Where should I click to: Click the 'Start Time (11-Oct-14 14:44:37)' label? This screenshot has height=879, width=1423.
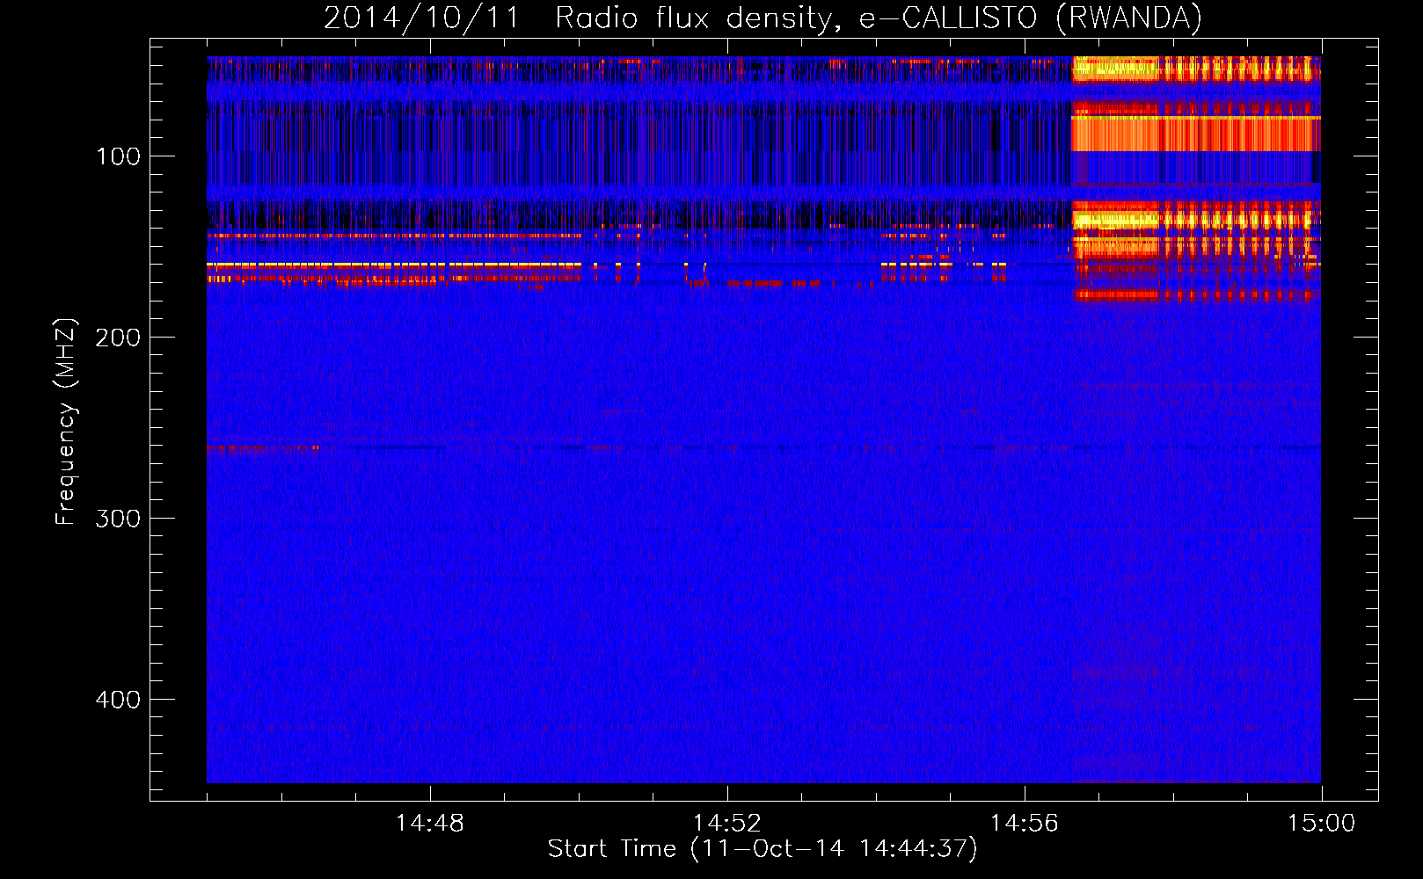coord(763,849)
